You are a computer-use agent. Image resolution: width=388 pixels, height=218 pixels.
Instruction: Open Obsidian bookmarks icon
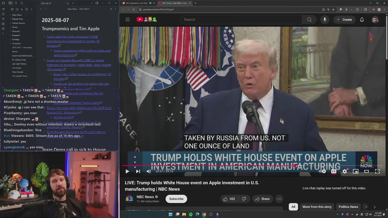(x=22, y=3)
